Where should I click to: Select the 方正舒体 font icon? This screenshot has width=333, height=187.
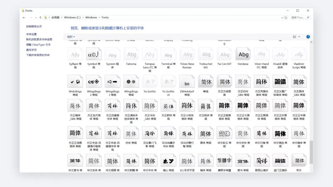click(168, 105)
